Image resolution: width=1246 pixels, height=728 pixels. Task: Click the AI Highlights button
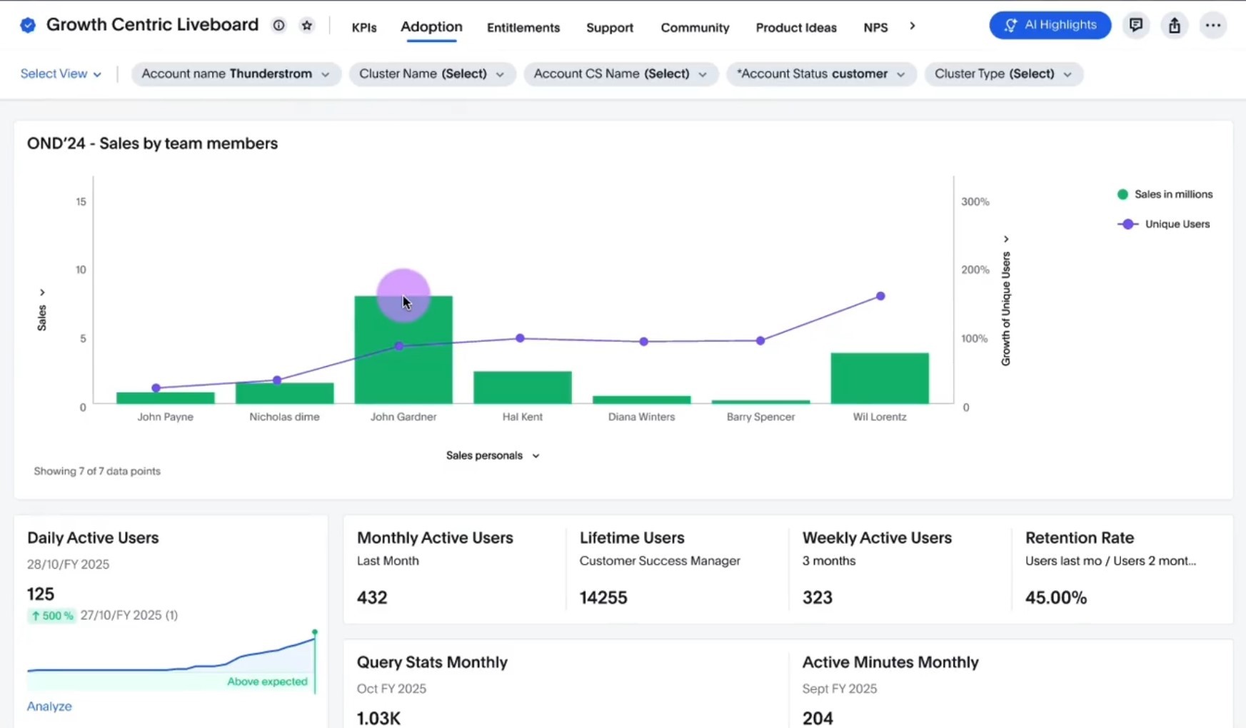point(1050,25)
